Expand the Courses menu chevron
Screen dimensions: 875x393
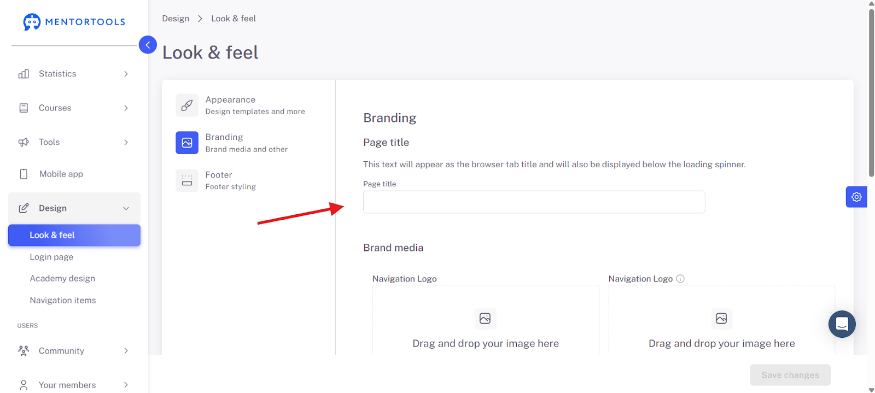click(x=126, y=108)
